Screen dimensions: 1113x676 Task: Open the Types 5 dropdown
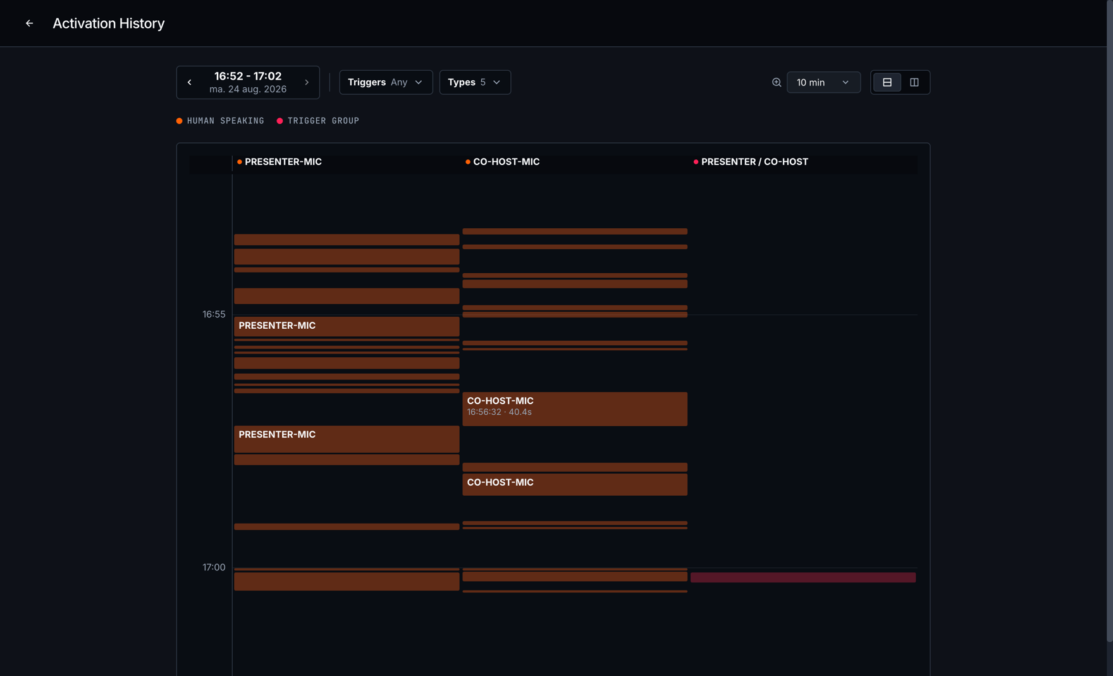pos(475,82)
